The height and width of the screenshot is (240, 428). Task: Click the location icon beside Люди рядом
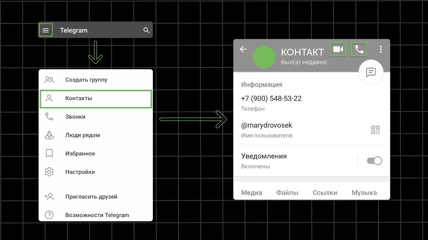tap(49, 135)
